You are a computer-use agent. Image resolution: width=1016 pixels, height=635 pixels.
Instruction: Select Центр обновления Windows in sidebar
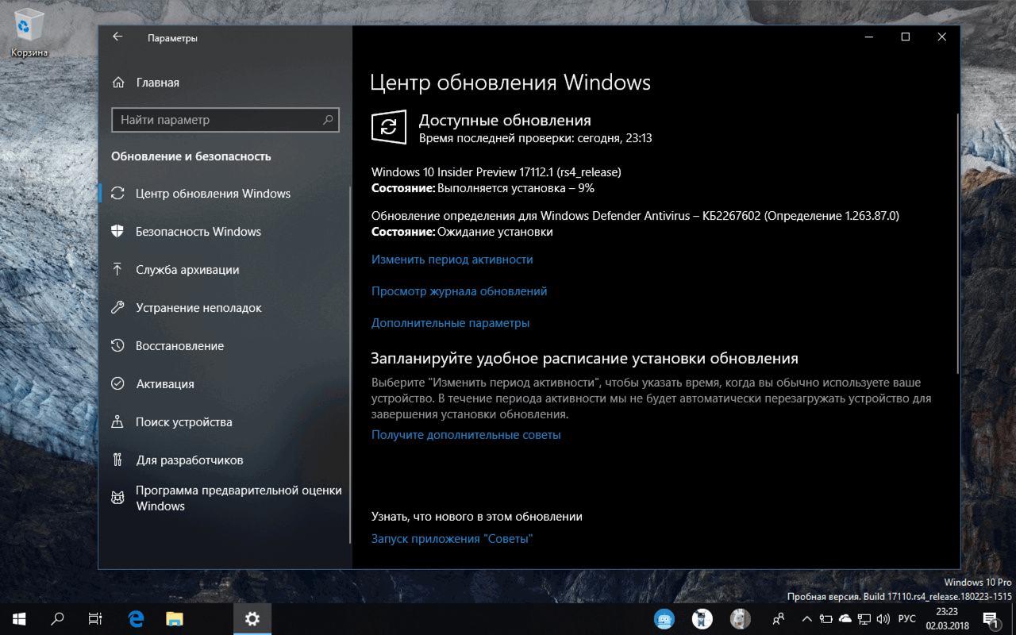pos(224,194)
